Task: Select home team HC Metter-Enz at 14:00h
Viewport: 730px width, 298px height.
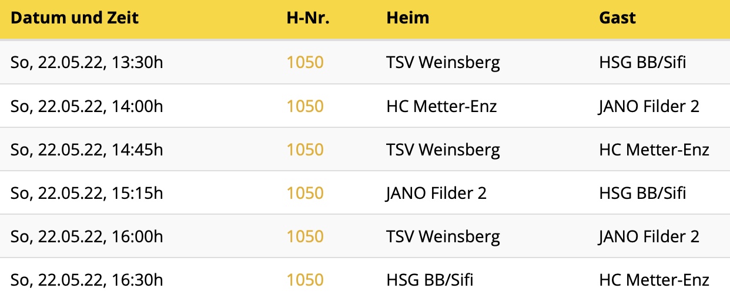Action: click(441, 106)
